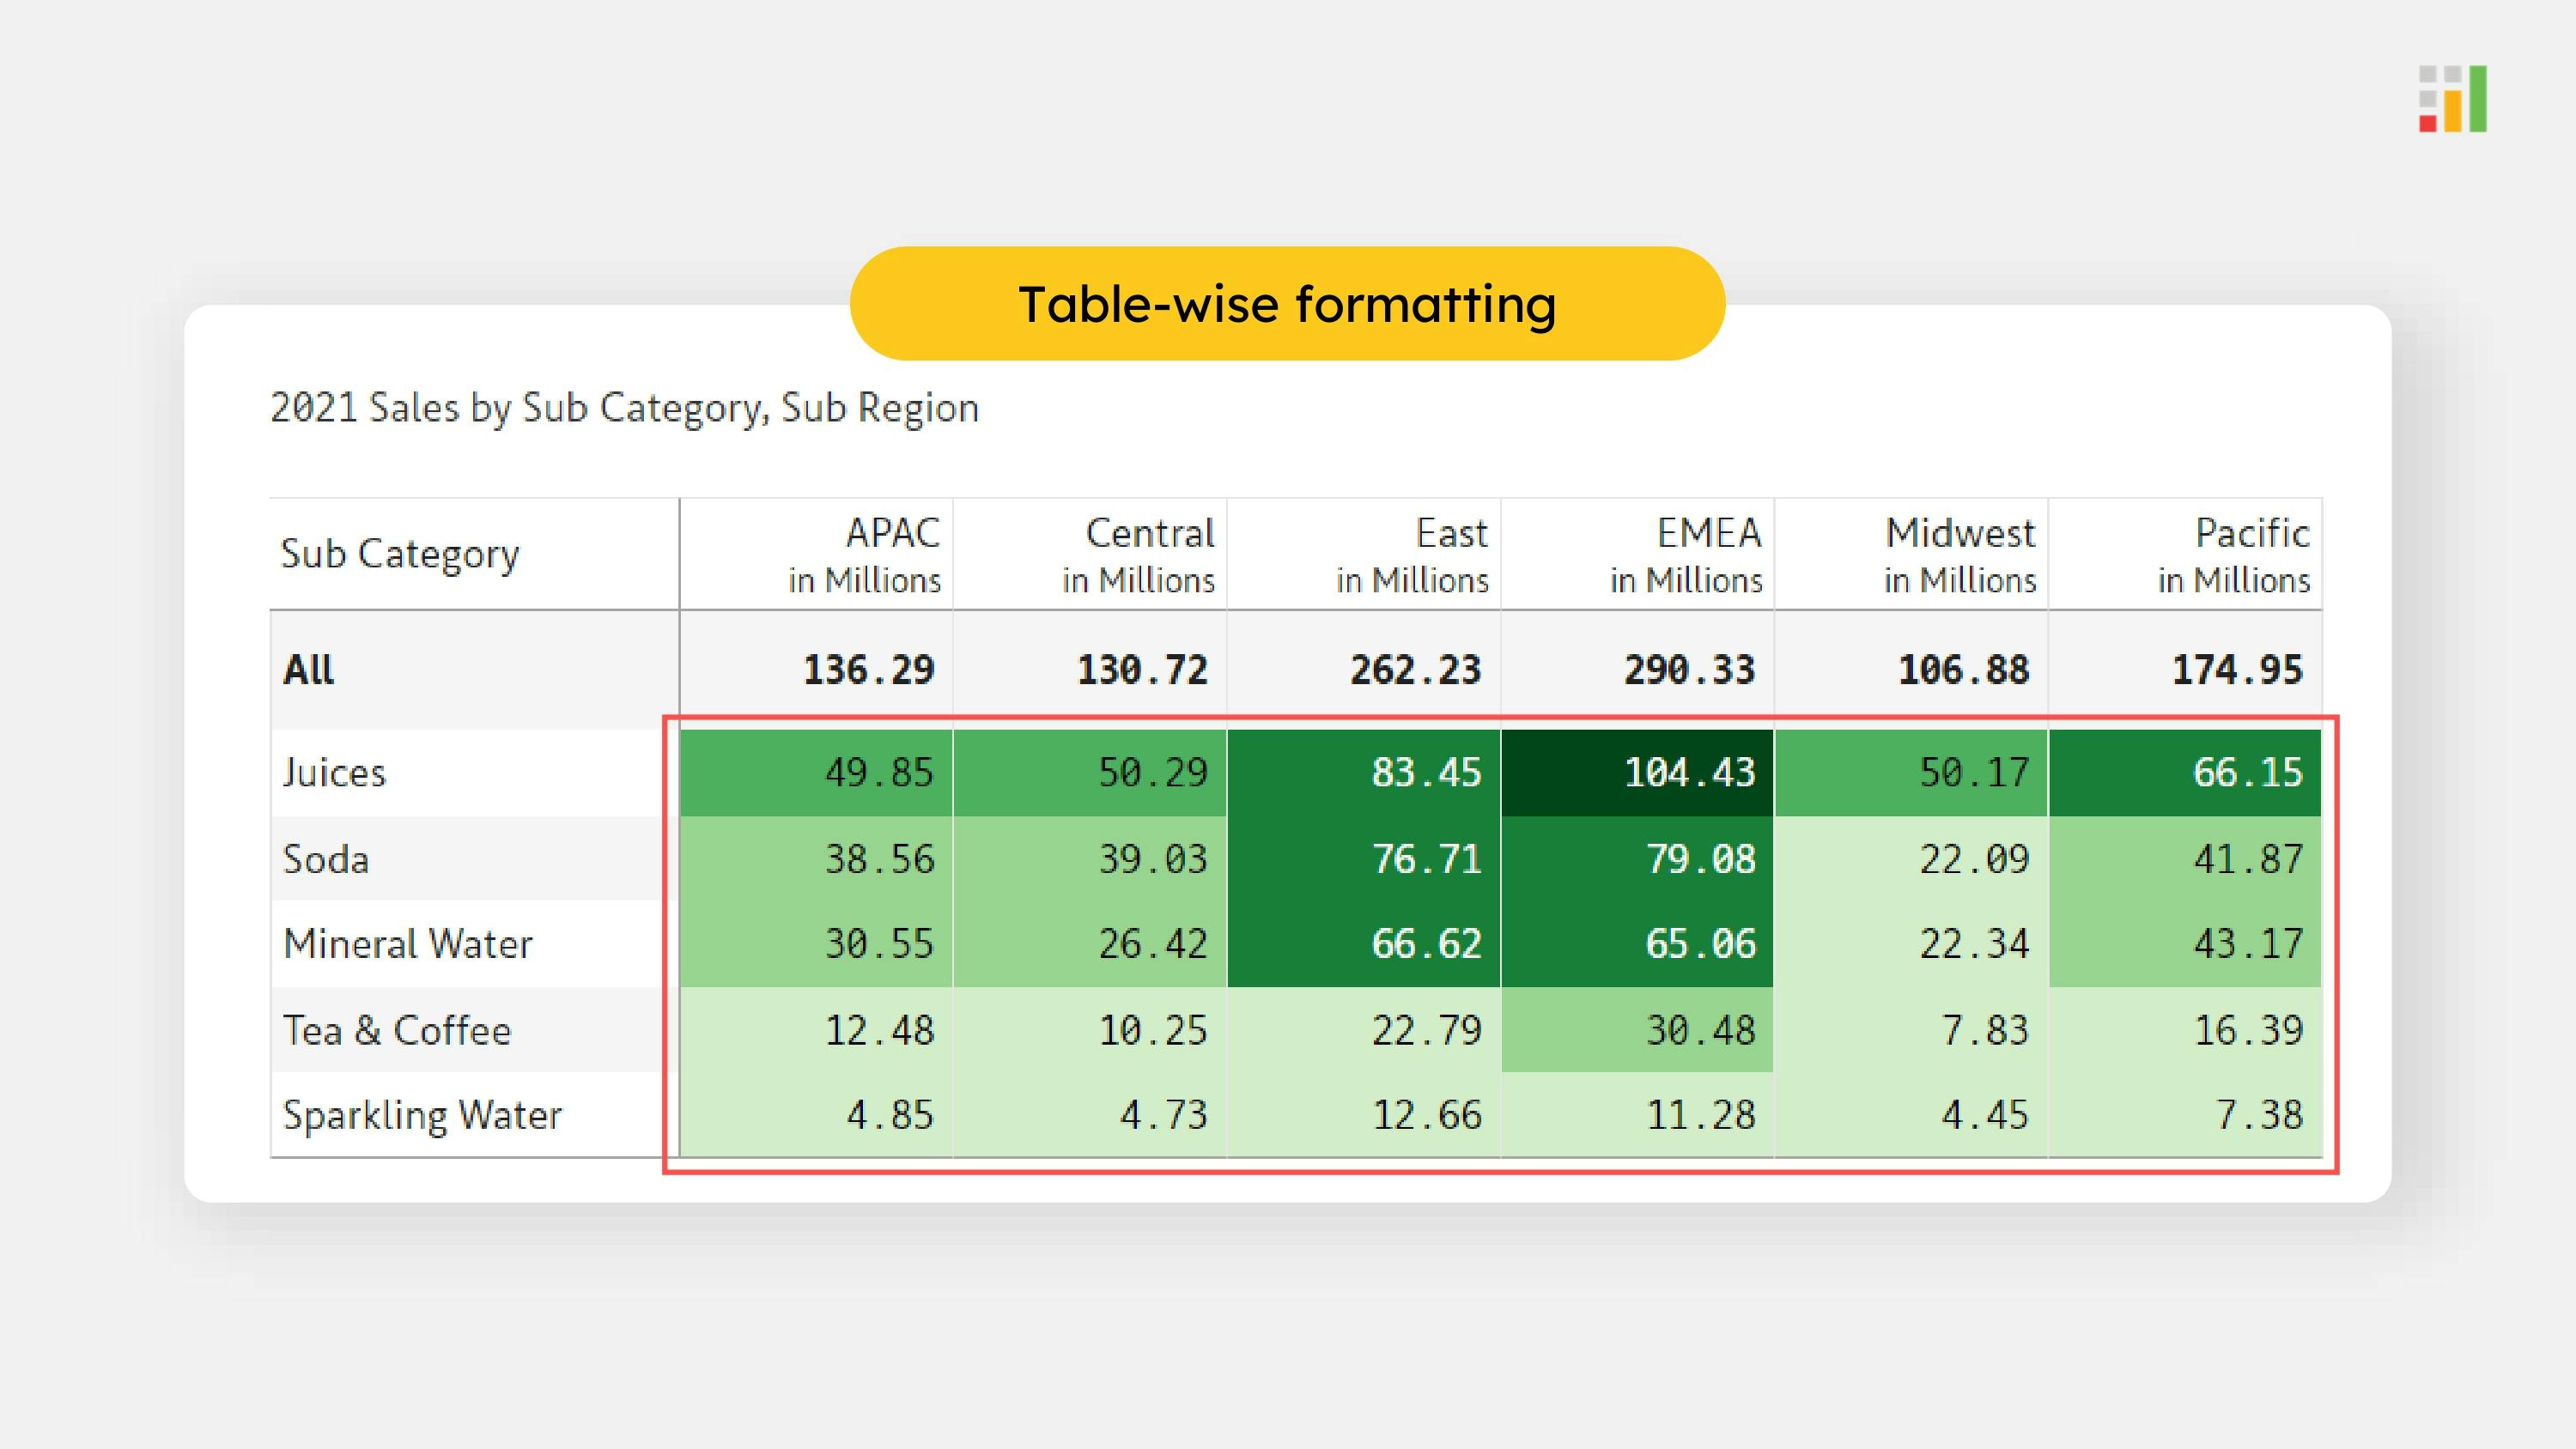Click the 290.33 EMEA total value
The image size is (2576, 1449).
pos(1688,670)
